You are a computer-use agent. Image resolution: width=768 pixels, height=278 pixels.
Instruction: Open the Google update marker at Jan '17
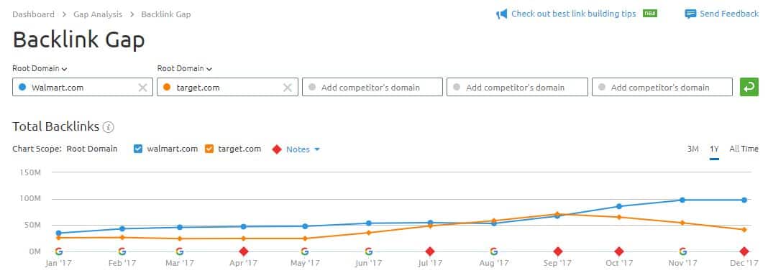tap(59, 251)
